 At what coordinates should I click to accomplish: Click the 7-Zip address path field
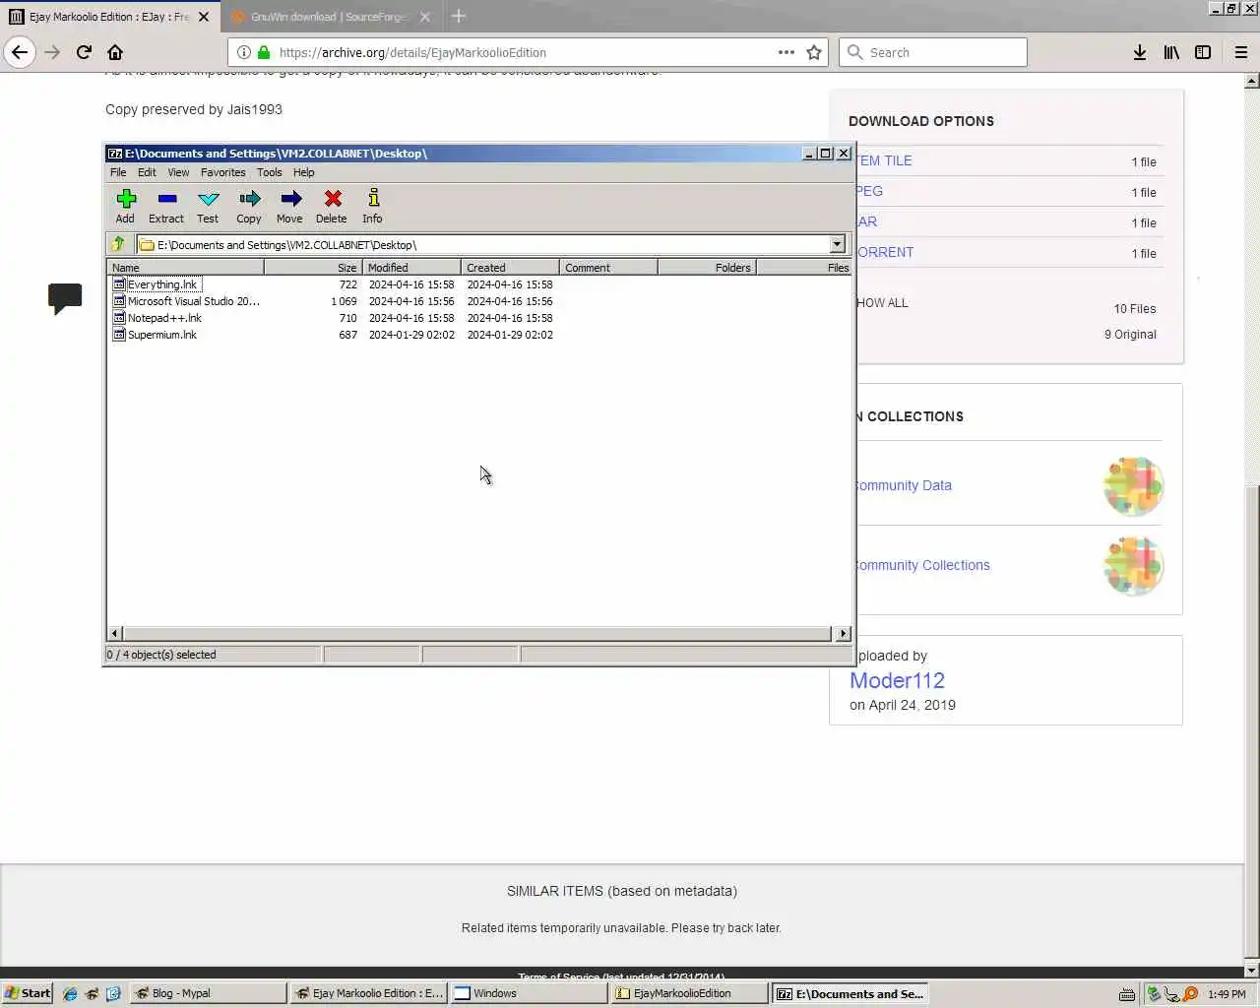pyautogui.click(x=490, y=244)
